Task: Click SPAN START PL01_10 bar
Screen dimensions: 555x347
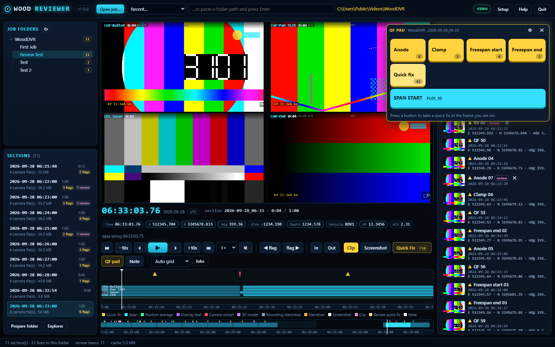Action: pos(468,98)
